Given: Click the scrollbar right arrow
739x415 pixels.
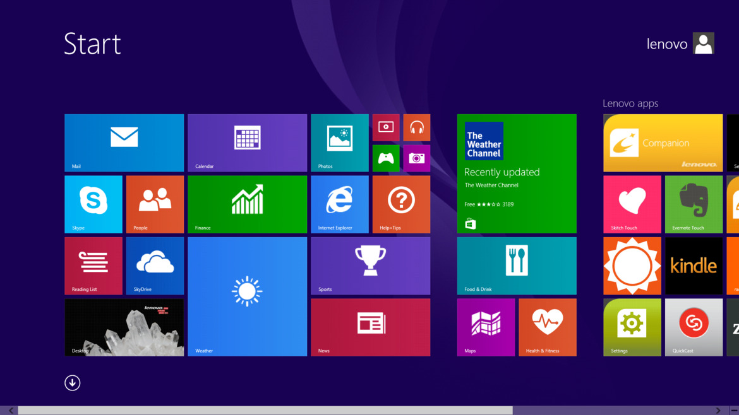Looking at the screenshot, I should [x=718, y=411].
